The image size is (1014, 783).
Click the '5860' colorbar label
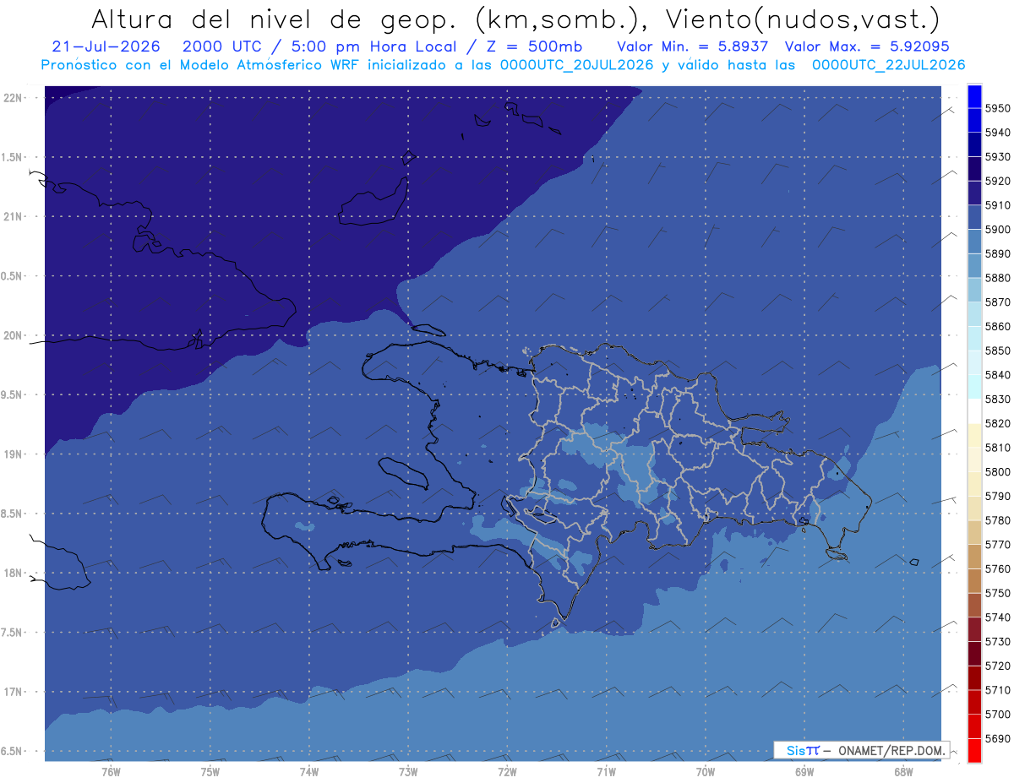tap(997, 326)
